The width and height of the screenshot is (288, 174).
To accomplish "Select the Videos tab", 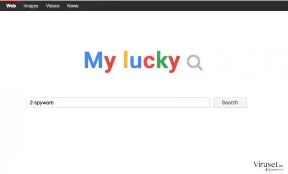I will pos(53,6).
